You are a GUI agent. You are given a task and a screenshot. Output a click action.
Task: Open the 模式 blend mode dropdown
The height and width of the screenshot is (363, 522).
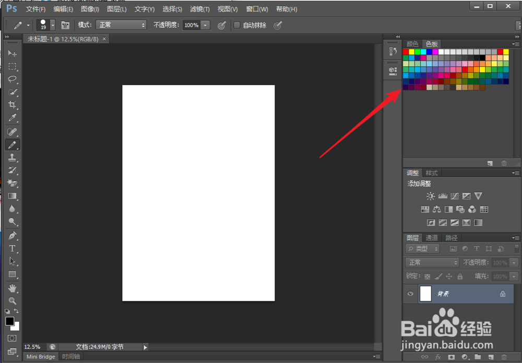tap(121, 25)
